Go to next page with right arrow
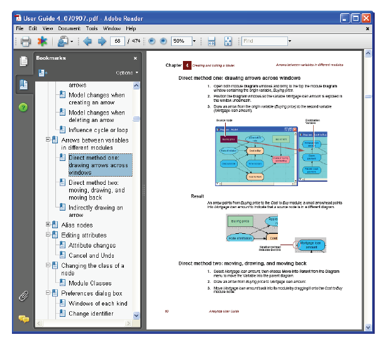The width and height of the screenshot is (381, 342). pyautogui.click(x=102, y=41)
